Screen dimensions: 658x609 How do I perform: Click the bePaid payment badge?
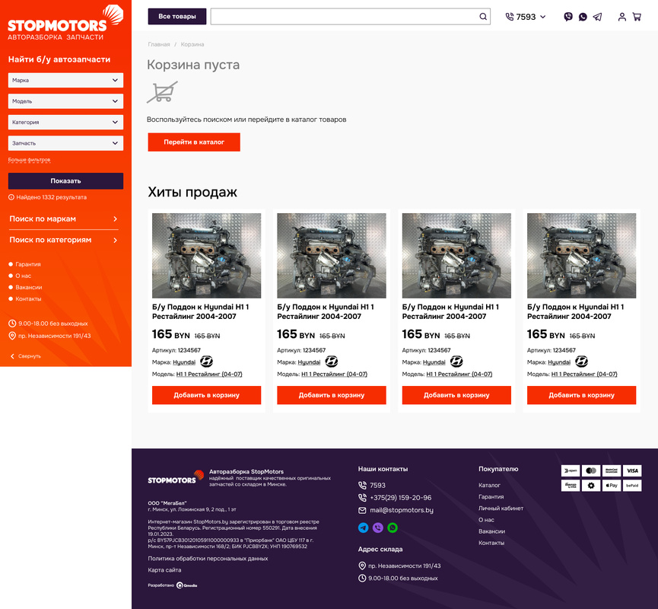tap(632, 486)
